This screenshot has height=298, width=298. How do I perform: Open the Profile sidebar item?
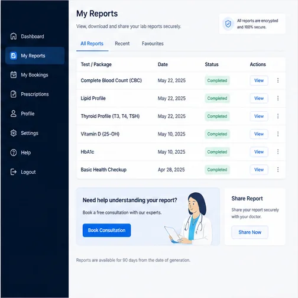coord(35,114)
